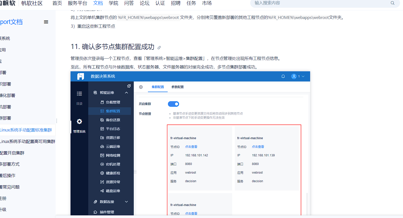Viewport: 403px width, 218px height.
Task: Open the 署常见问题 sidebar entry
Action: pyautogui.click(x=10, y=187)
